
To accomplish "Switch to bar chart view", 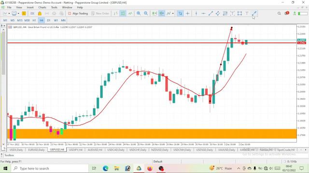I will pyautogui.click(x=115, y=13).
